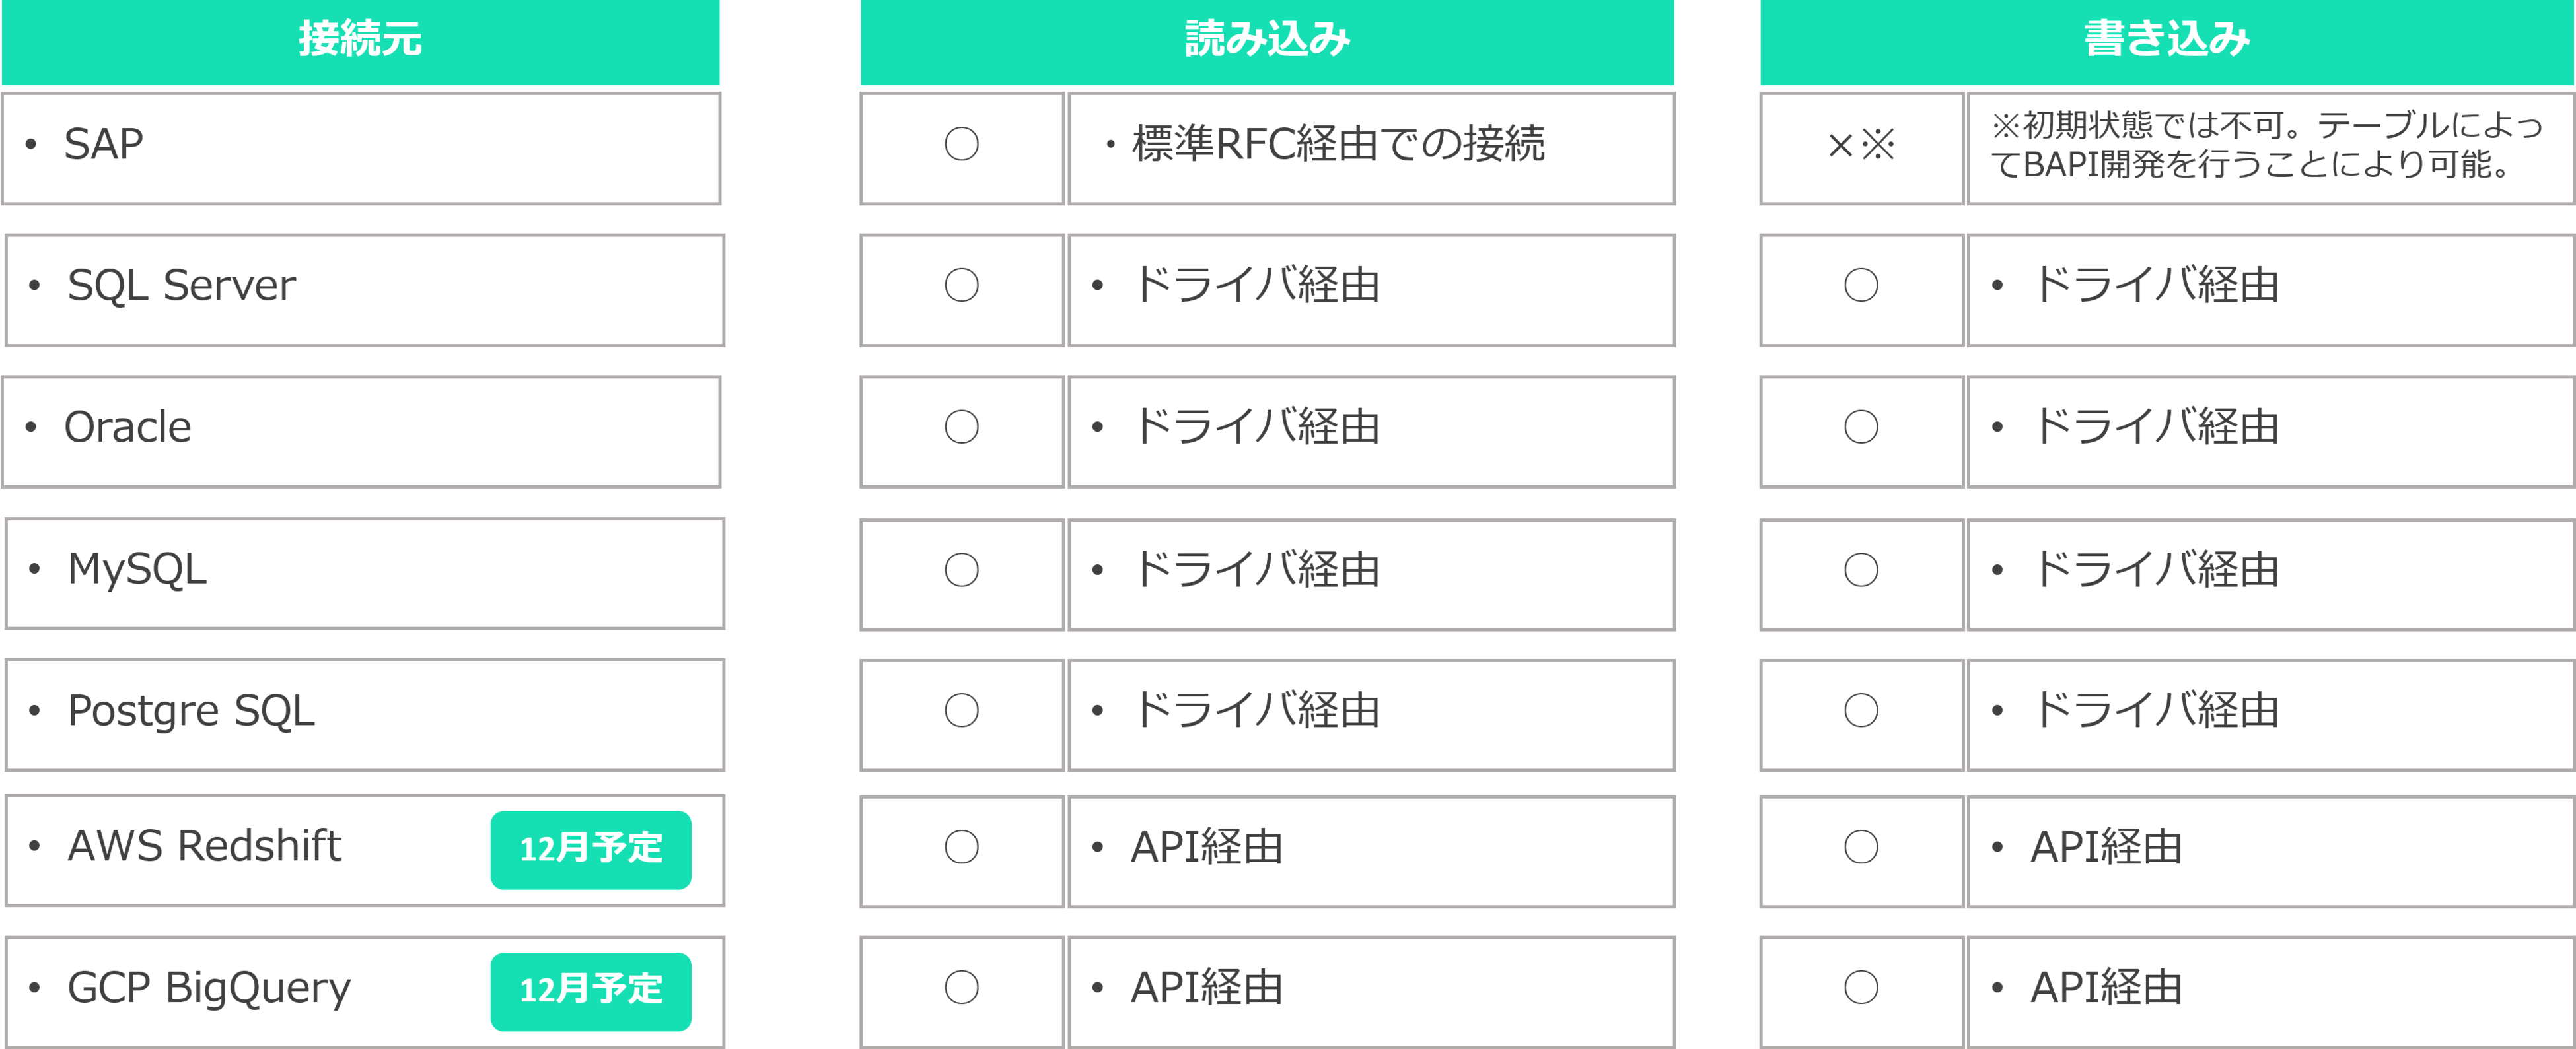Select the 書き込み header
This screenshot has width=2576, height=1049.
(2167, 40)
